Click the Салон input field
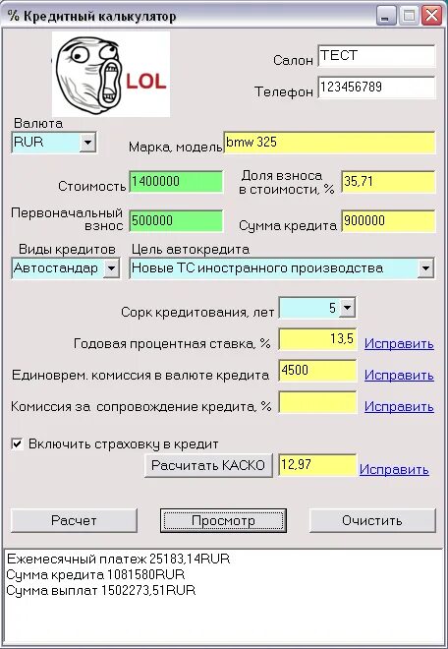The image size is (448, 649). tap(376, 56)
